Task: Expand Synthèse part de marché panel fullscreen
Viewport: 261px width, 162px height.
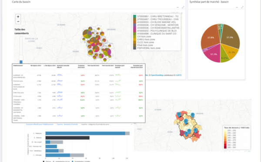Action: tap(242, 7)
